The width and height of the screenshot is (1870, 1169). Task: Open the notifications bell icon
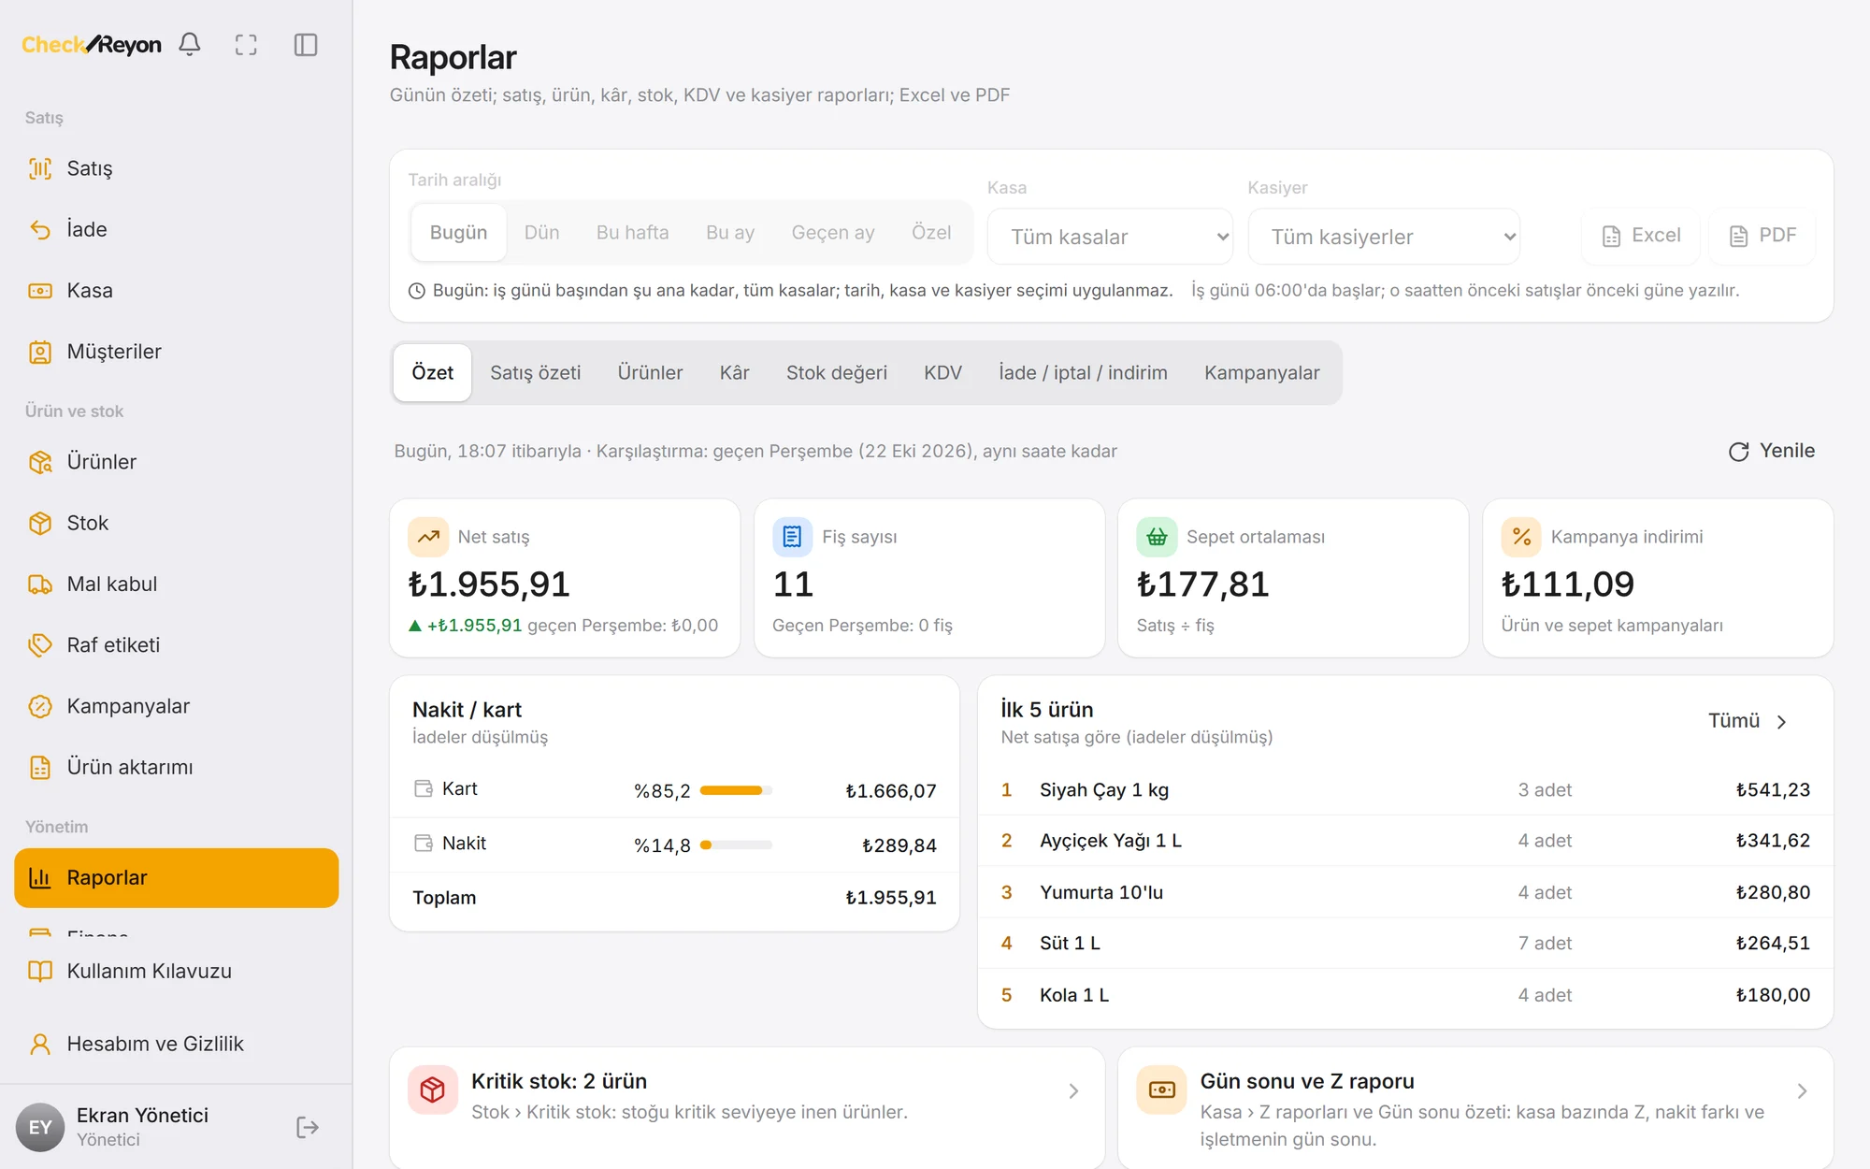pos(190,44)
